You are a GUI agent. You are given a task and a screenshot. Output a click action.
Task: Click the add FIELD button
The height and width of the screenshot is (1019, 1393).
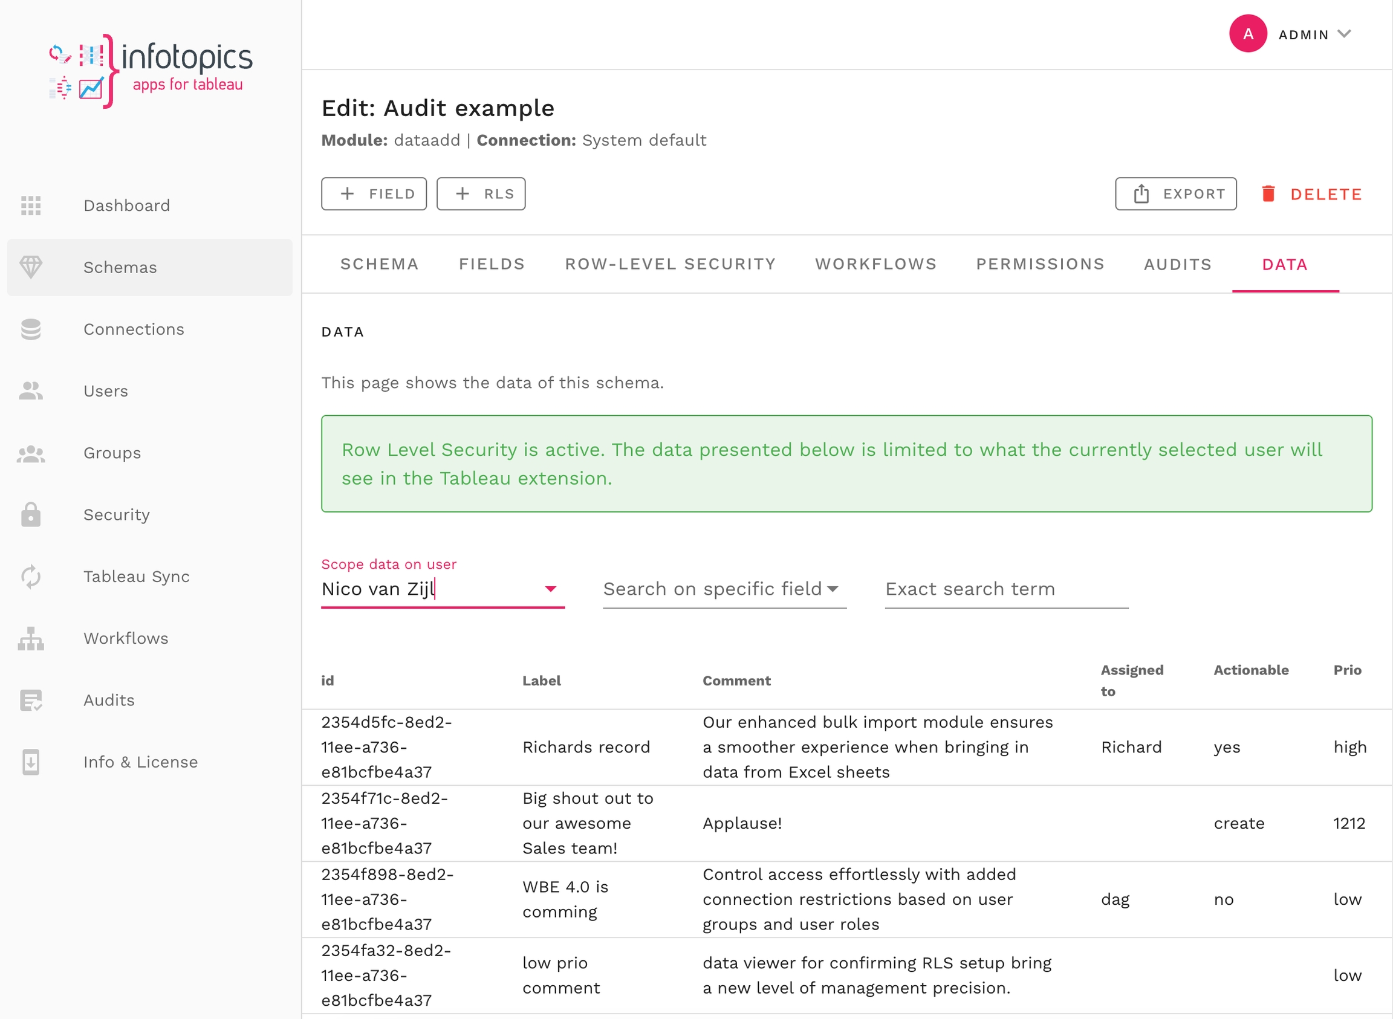pos(374,193)
